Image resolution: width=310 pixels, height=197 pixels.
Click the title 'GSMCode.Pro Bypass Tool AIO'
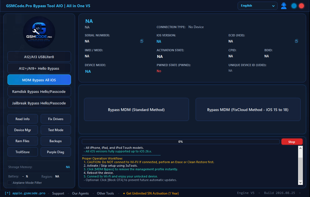(35, 6)
